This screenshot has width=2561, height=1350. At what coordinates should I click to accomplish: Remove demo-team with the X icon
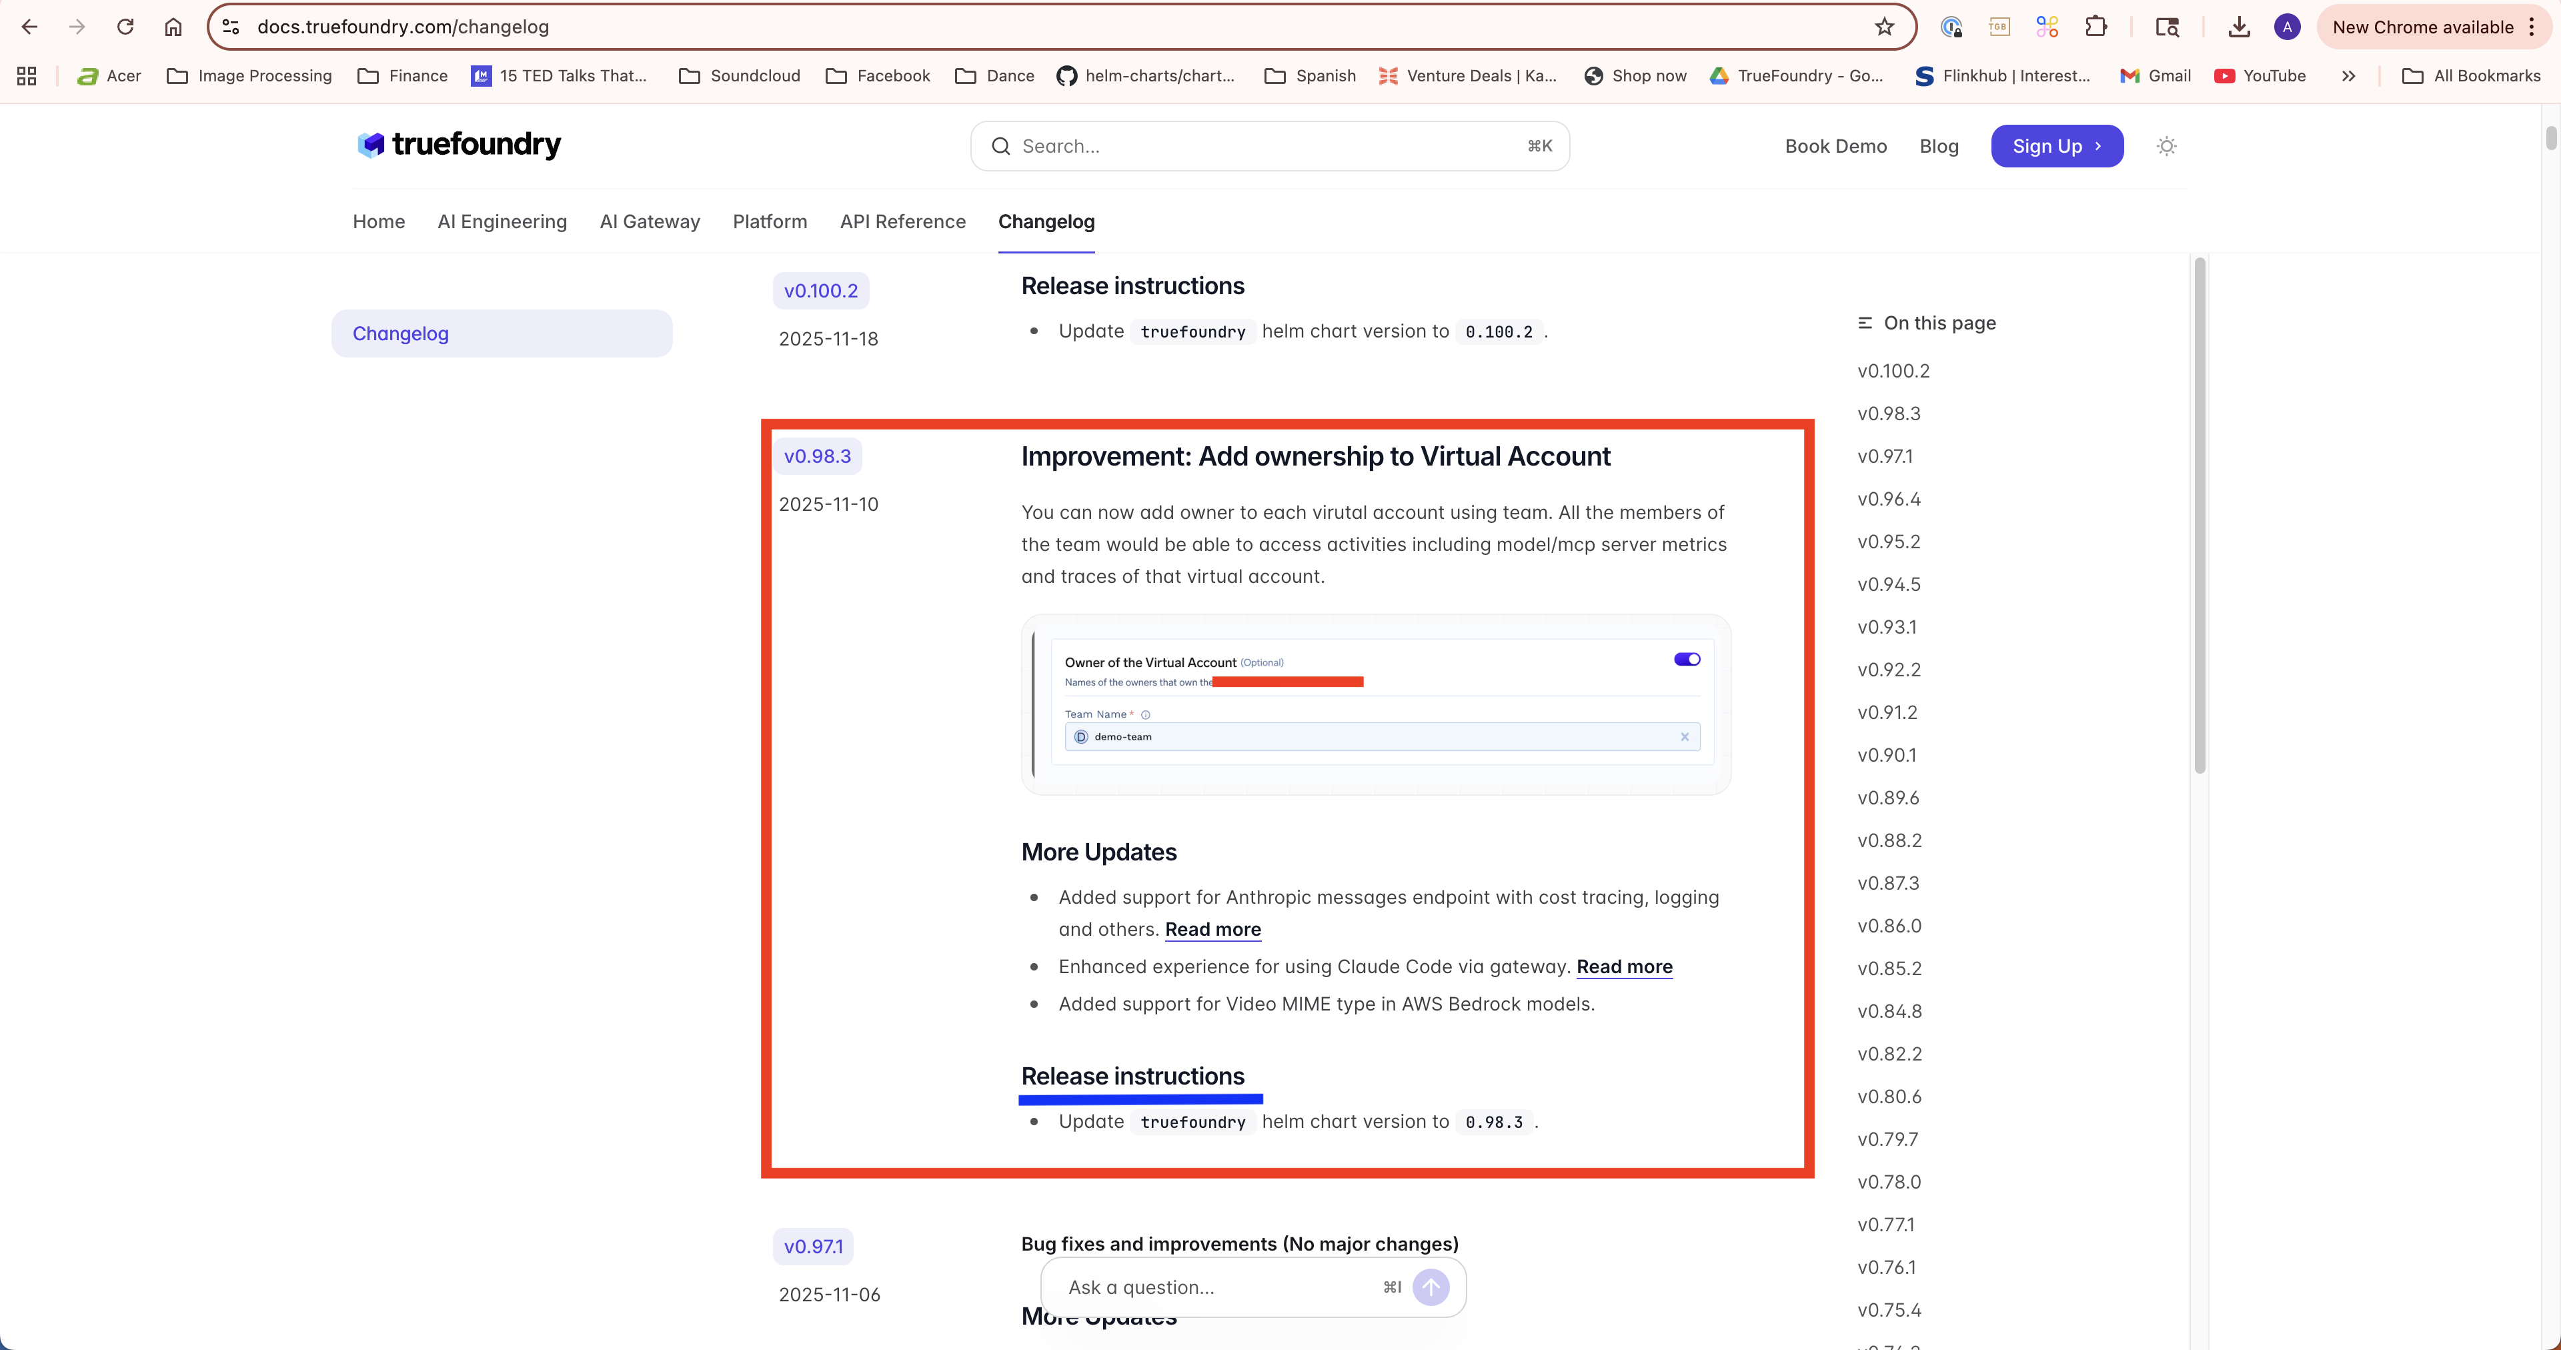tap(1684, 736)
